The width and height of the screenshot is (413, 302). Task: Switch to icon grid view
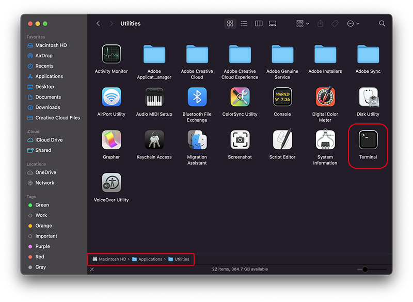(x=230, y=24)
